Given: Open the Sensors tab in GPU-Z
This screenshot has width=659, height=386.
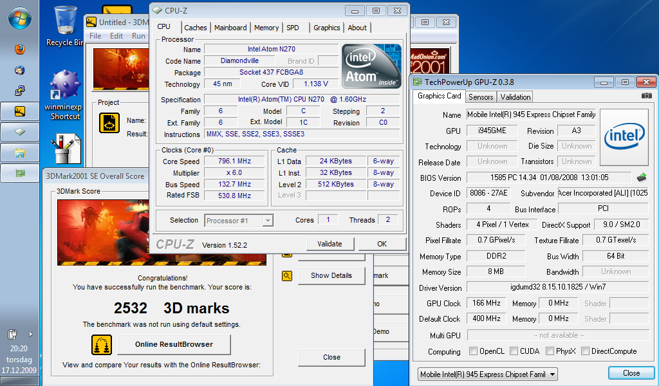Looking at the screenshot, I should [481, 97].
